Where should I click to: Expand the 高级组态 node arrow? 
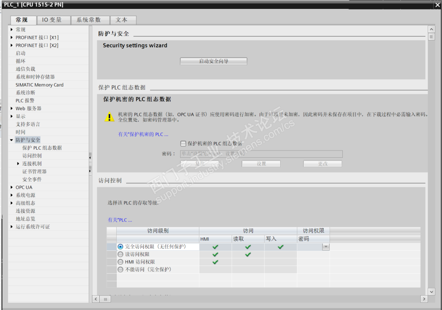coord(11,203)
